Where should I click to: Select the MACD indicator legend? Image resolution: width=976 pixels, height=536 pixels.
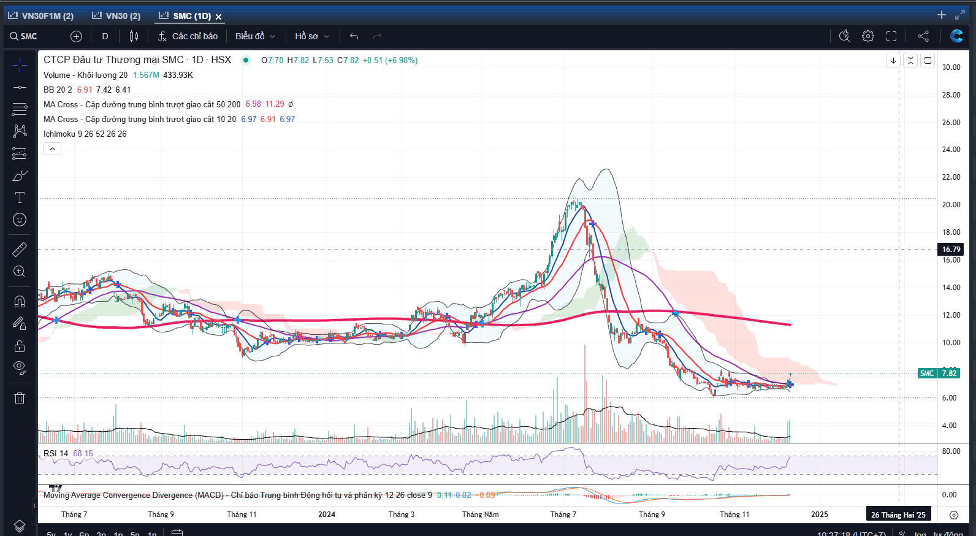pyautogui.click(x=237, y=495)
